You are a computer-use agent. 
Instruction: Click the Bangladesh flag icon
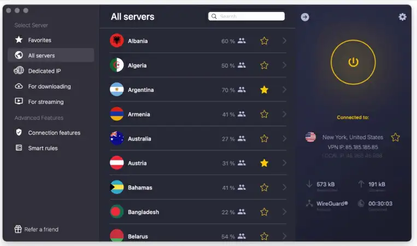[x=117, y=212]
